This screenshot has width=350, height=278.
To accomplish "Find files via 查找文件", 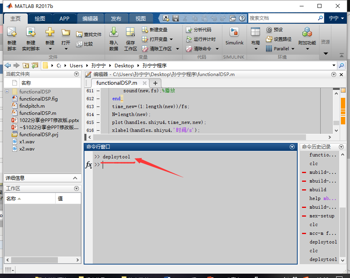I will pos(89,34).
